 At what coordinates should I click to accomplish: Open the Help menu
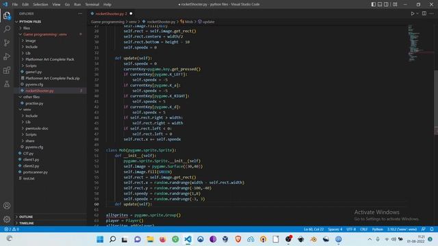[107, 4]
